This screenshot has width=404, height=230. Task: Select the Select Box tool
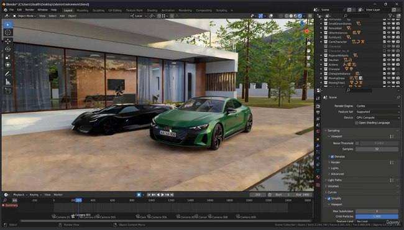click(x=7, y=25)
